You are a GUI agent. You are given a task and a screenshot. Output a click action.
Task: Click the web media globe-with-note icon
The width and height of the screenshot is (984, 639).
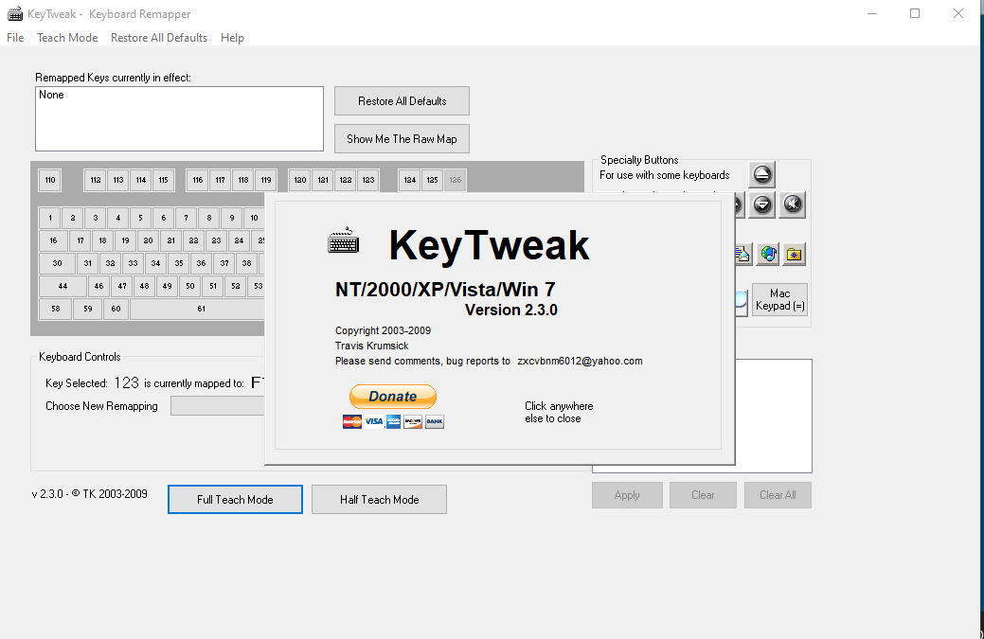pyautogui.click(x=767, y=254)
